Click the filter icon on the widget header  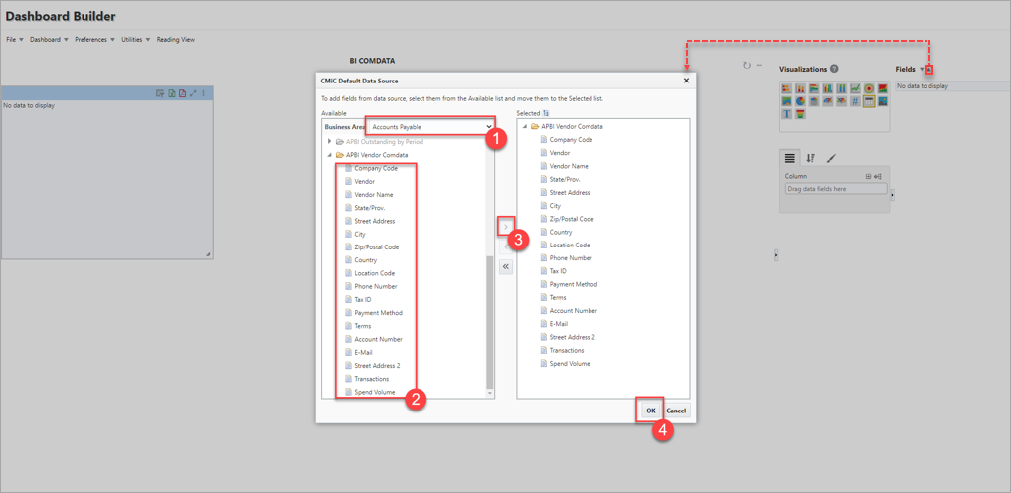pyautogui.click(x=160, y=94)
